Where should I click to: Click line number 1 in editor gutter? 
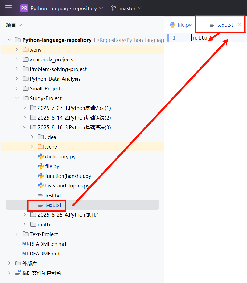[174, 38]
